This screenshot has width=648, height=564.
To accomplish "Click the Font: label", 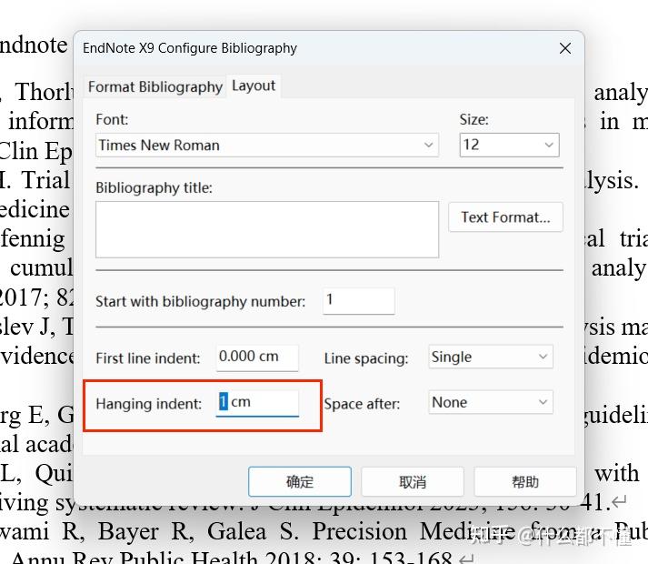I will (x=112, y=119).
